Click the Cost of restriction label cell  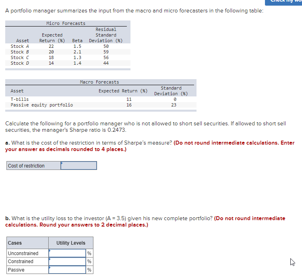pyautogui.click(x=34, y=166)
